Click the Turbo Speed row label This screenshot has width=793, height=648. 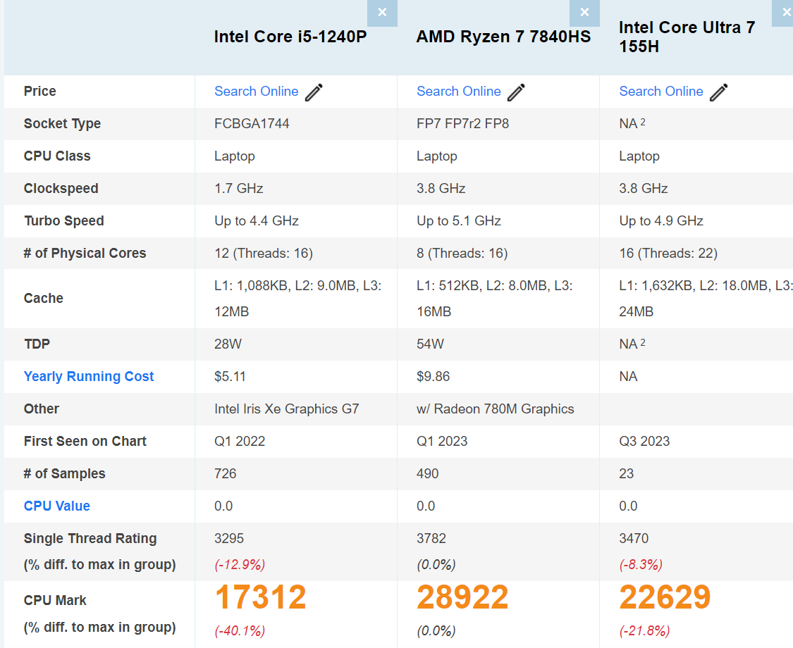[x=64, y=221]
